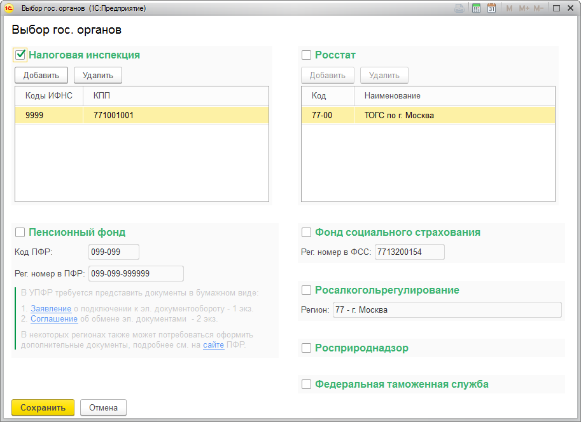This screenshot has width=581, height=422.
Task: Click the Сохранить button
Action: coord(43,407)
